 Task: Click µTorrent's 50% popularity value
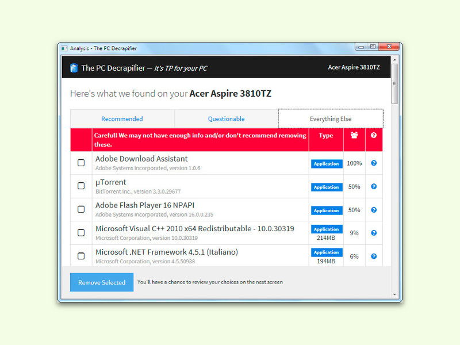(x=354, y=186)
